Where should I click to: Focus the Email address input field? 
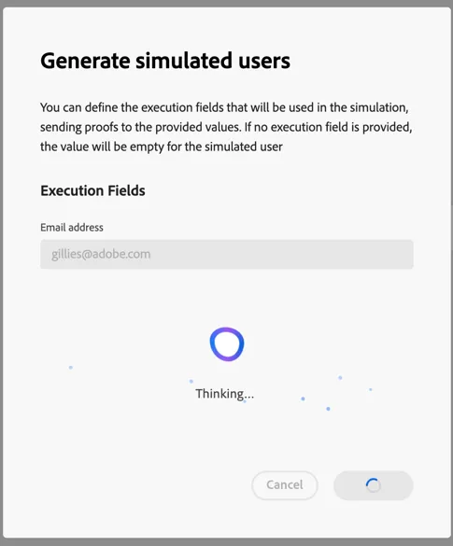pyautogui.click(x=227, y=254)
